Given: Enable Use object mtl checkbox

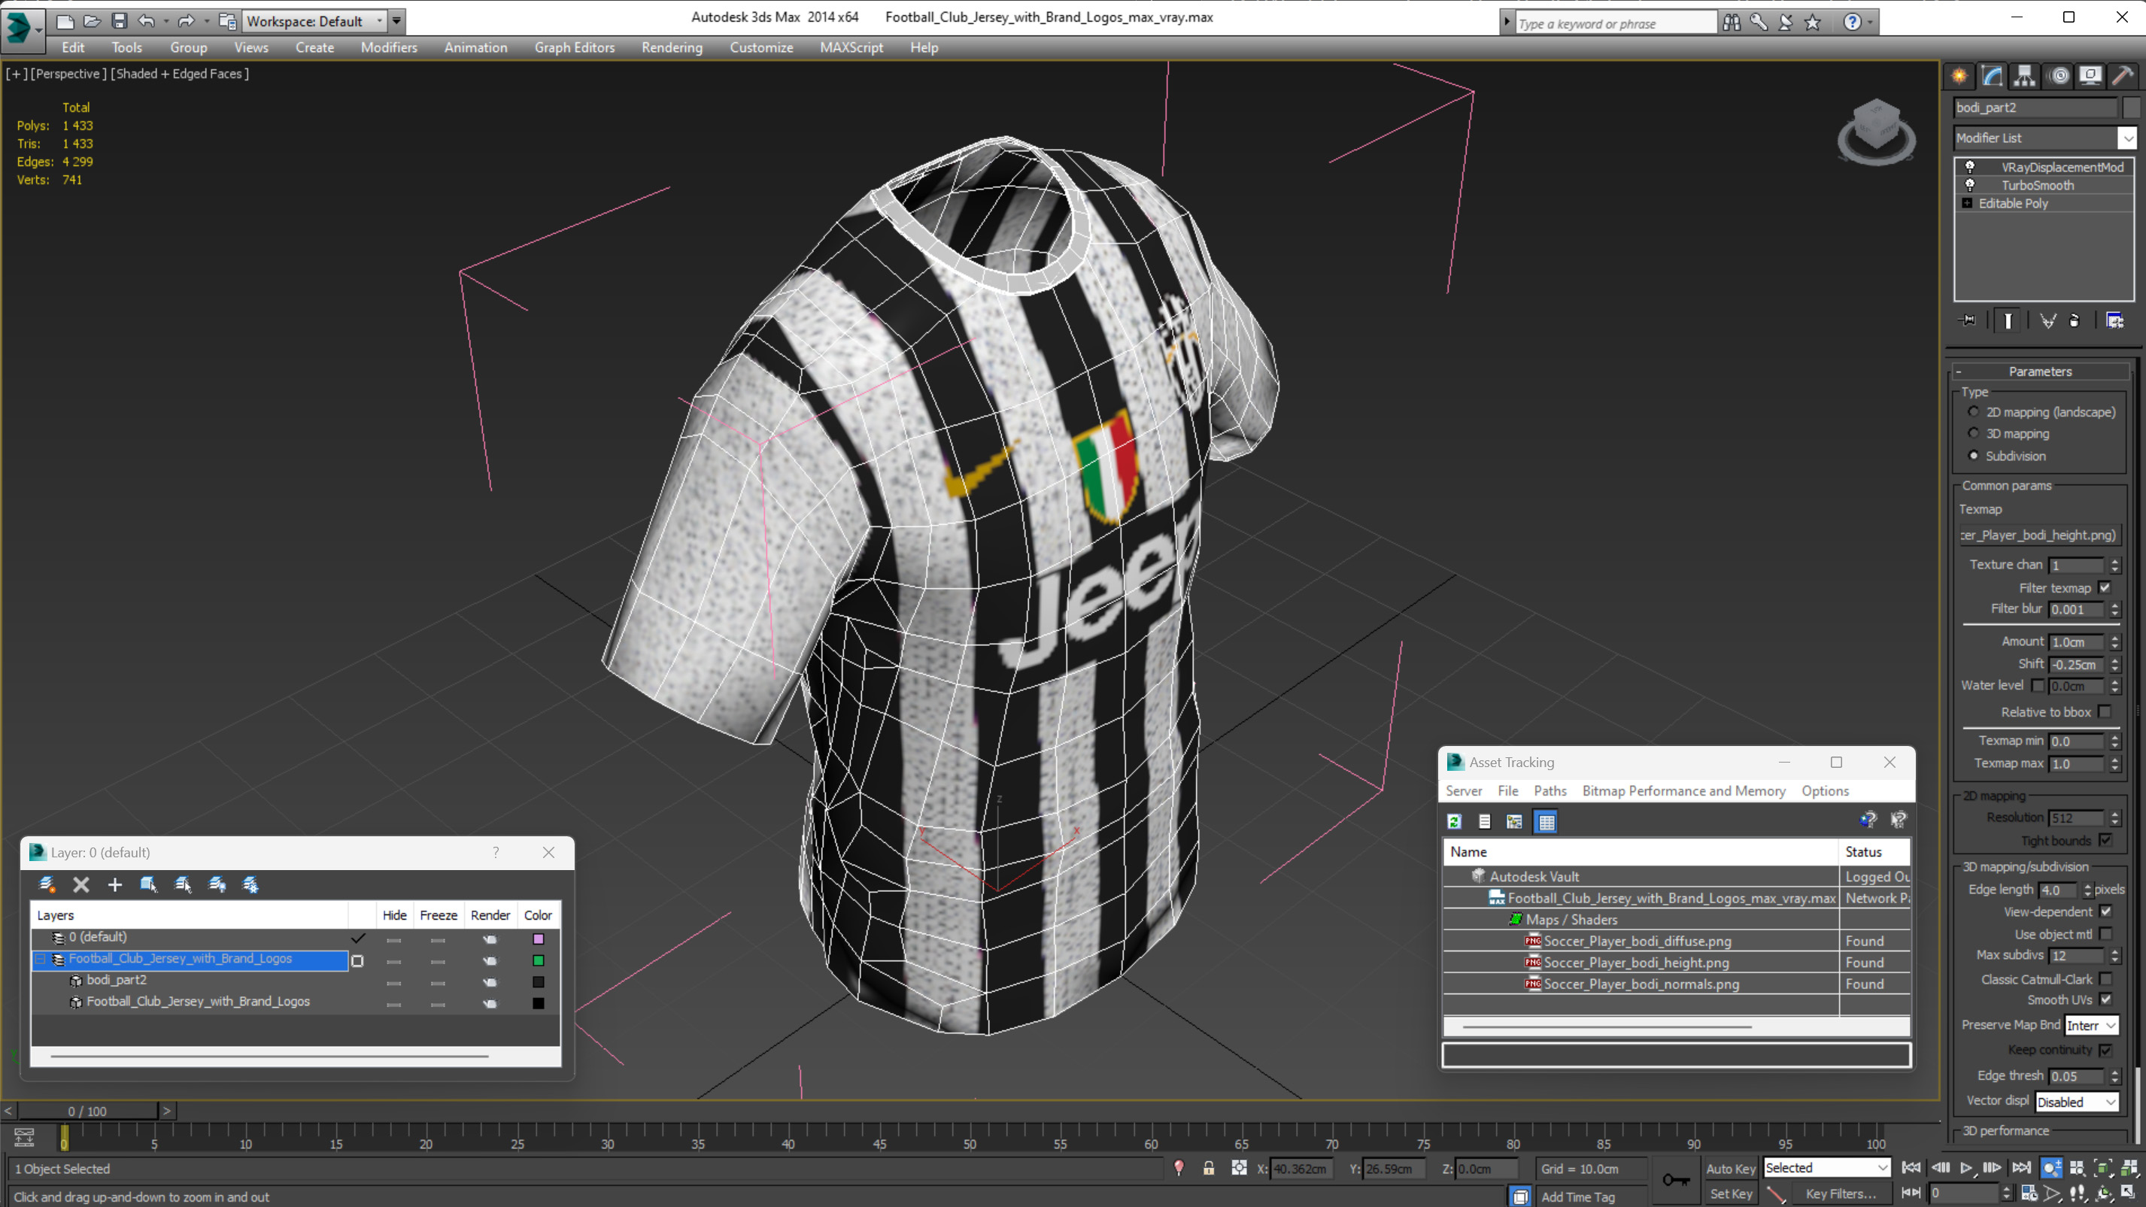Looking at the screenshot, I should coord(2106,934).
